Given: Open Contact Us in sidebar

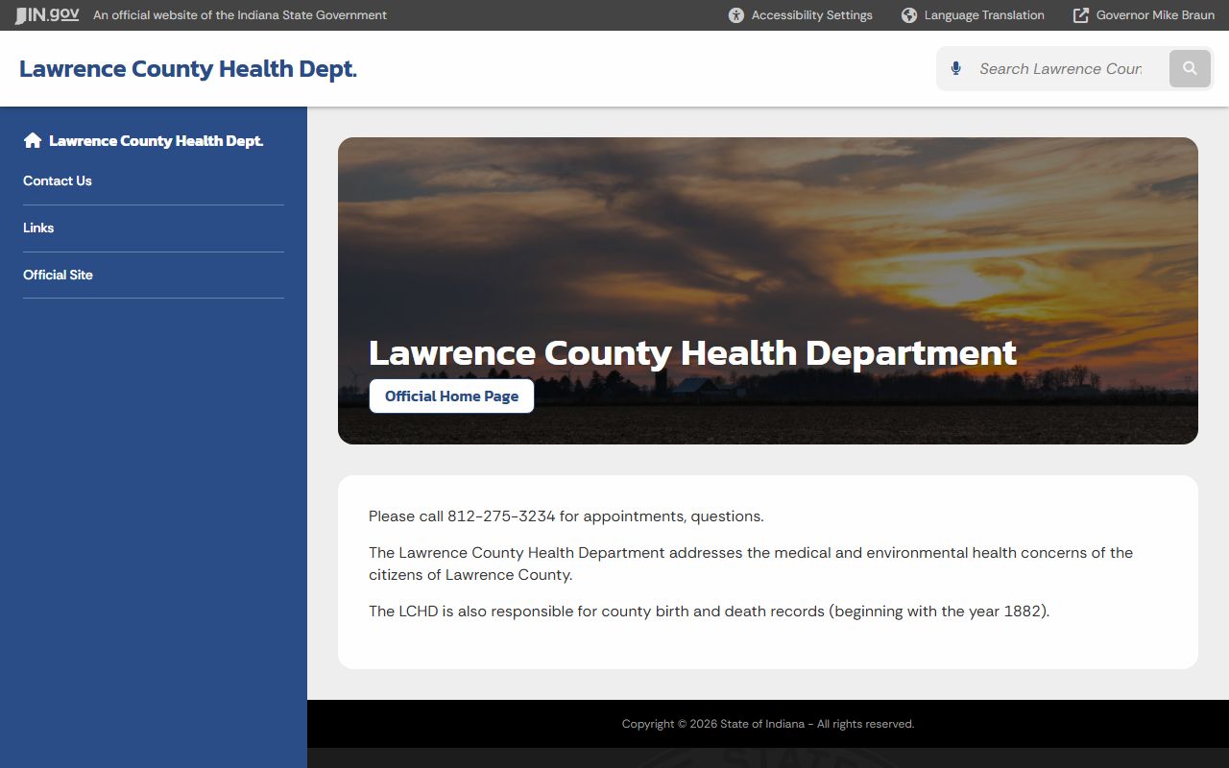Looking at the screenshot, I should coord(58,180).
